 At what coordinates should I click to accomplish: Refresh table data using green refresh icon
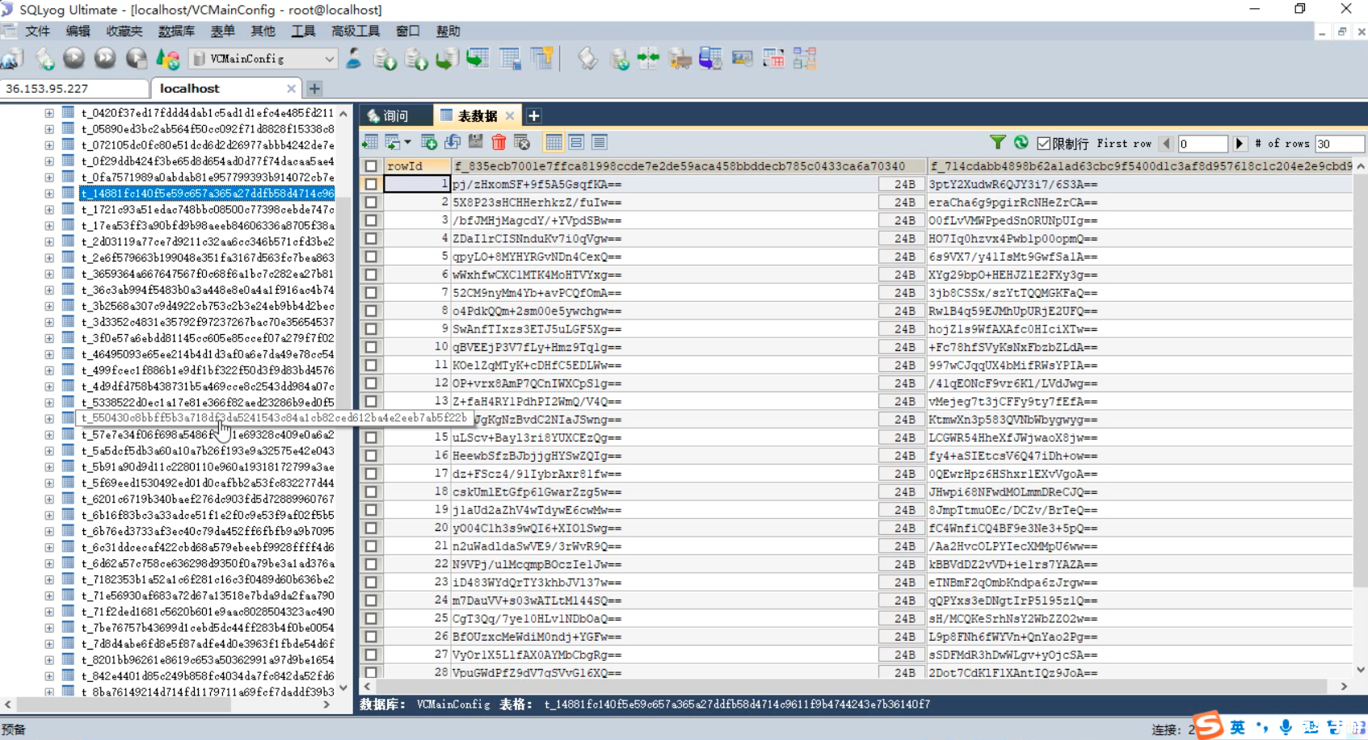coord(1021,143)
